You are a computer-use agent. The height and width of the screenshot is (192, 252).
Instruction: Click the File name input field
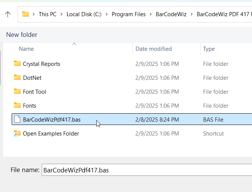click(147, 170)
